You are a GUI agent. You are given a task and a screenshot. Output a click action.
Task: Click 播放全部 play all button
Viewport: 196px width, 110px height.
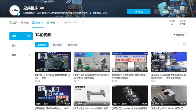coord(179,35)
